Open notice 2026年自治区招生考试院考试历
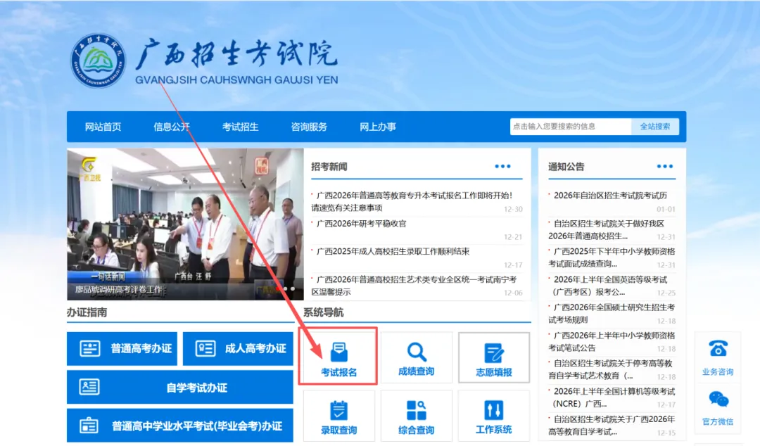The width and height of the screenshot is (760, 446). [x=610, y=196]
